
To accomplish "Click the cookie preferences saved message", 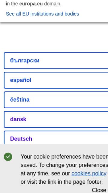I will click(x=64, y=169).
